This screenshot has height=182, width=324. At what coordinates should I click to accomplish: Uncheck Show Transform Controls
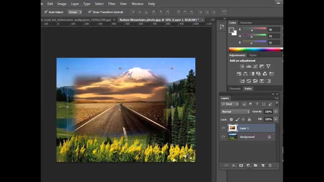(x=90, y=12)
